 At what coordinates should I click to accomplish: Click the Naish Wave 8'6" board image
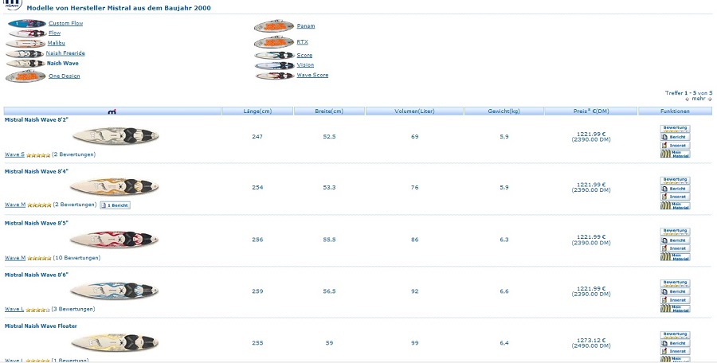coord(114,291)
